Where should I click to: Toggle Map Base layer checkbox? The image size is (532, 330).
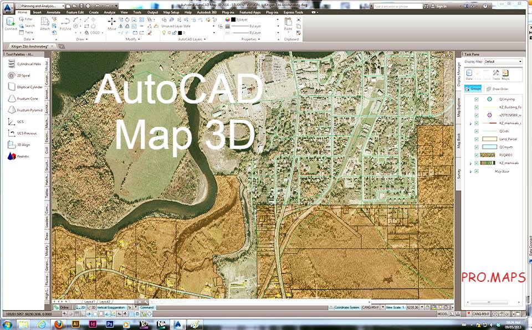[x=477, y=171]
